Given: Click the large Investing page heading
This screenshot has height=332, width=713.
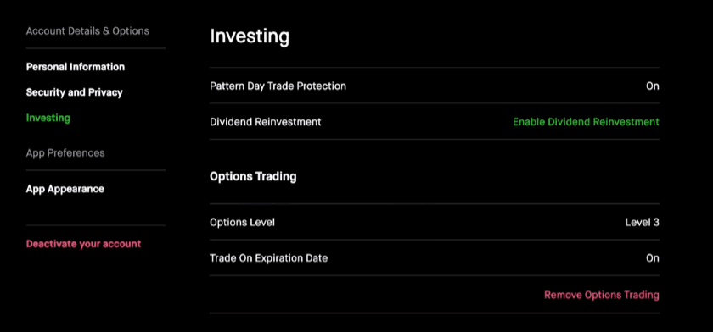Looking at the screenshot, I should pyautogui.click(x=250, y=36).
